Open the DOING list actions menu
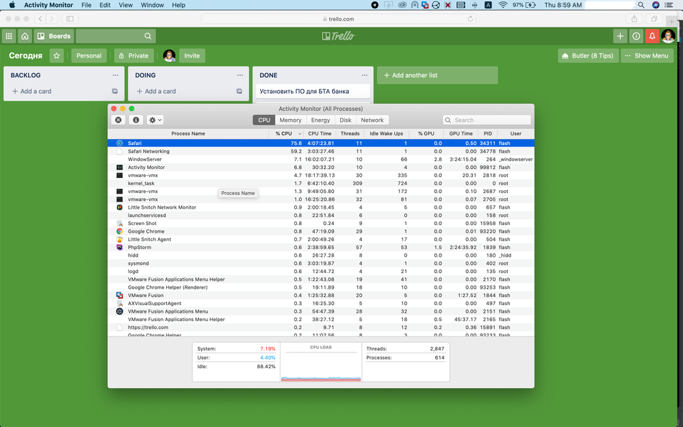 [x=240, y=75]
